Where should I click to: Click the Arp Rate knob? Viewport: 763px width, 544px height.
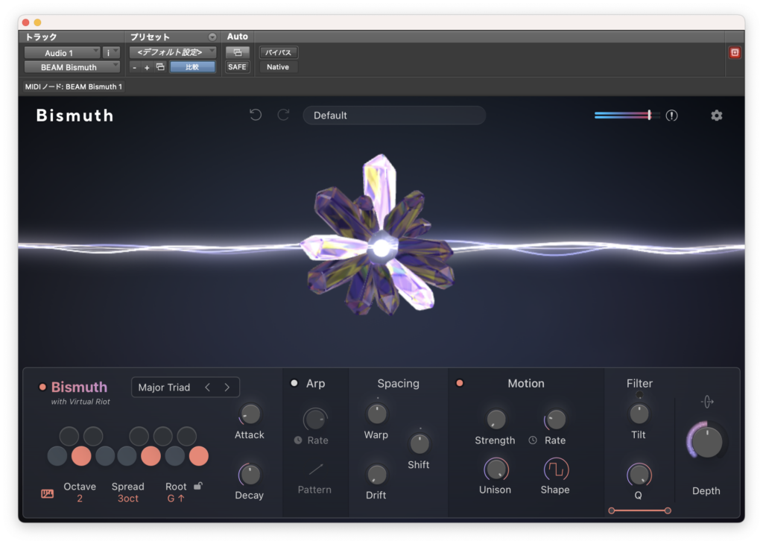[x=315, y=419]
